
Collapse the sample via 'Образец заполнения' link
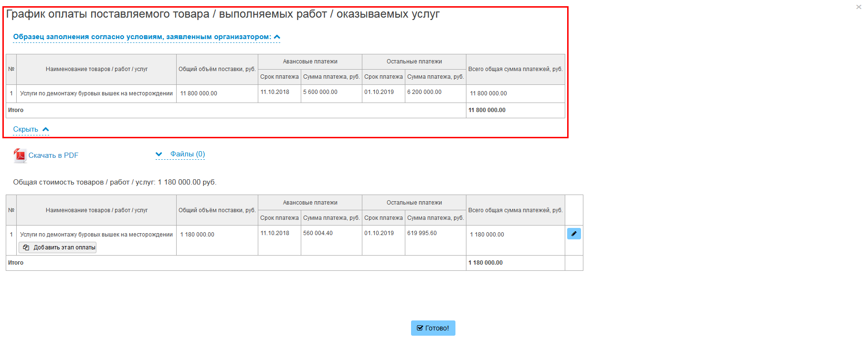click(147, 37)
